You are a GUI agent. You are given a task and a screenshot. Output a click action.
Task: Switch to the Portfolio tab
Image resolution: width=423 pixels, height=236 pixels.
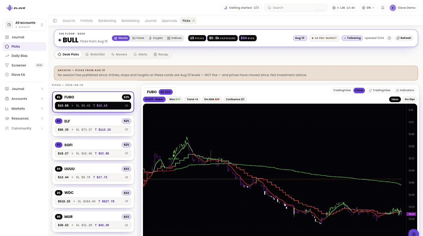[x=87, y=21]
